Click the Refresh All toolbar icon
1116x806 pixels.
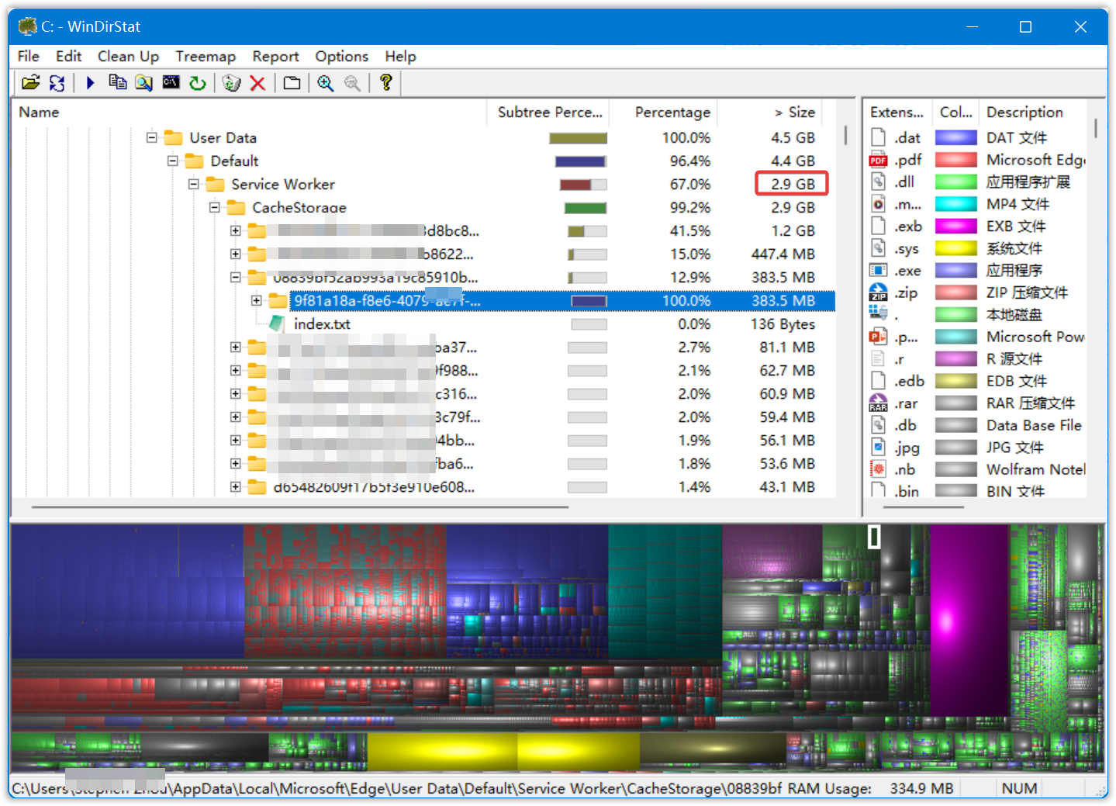57,83
